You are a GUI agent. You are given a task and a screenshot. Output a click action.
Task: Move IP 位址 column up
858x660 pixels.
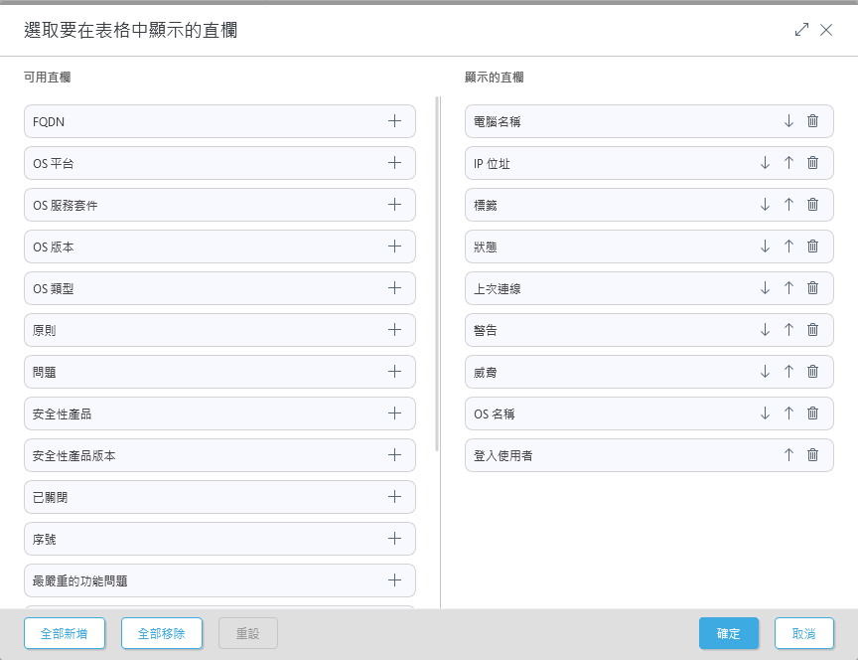tap(788, 163)
